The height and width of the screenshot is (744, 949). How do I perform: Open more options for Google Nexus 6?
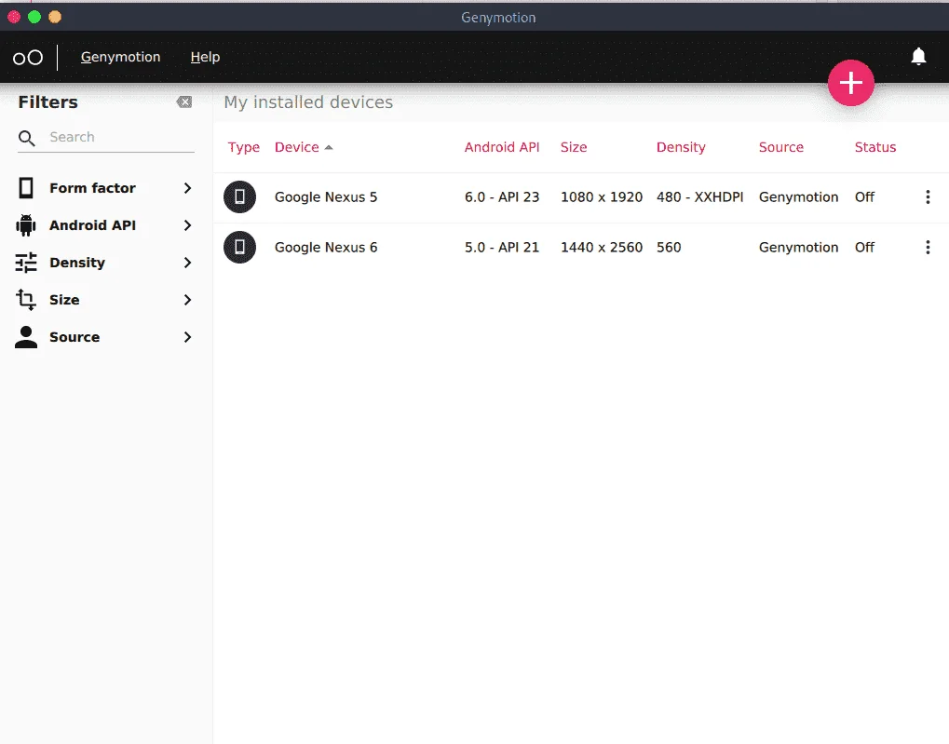click(x=928, y=247)
